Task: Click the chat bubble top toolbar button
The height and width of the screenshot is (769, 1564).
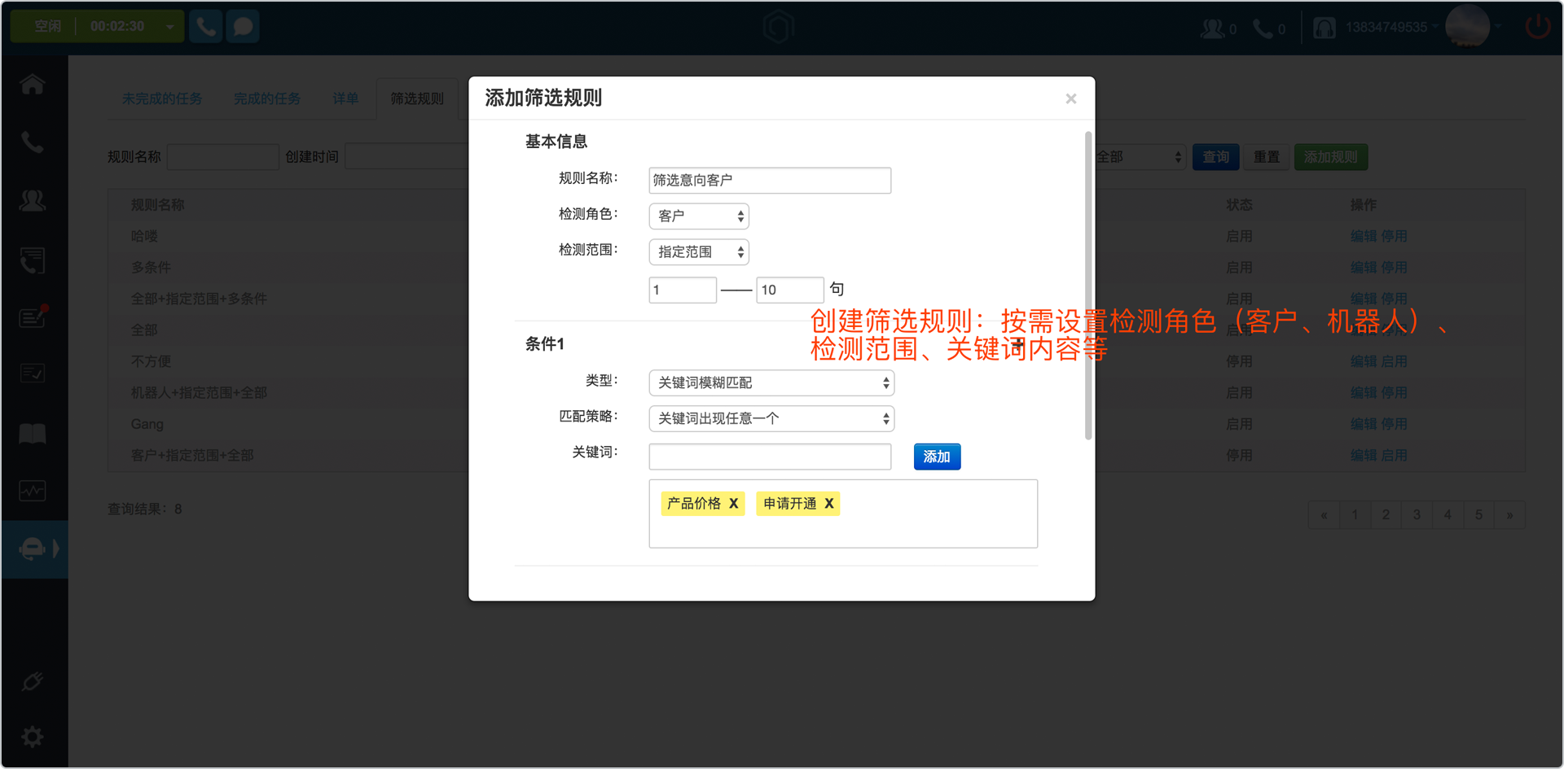Action: (242, 26)
